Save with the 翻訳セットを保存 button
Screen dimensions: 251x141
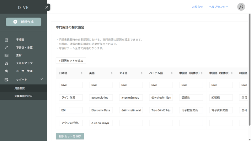70,136
